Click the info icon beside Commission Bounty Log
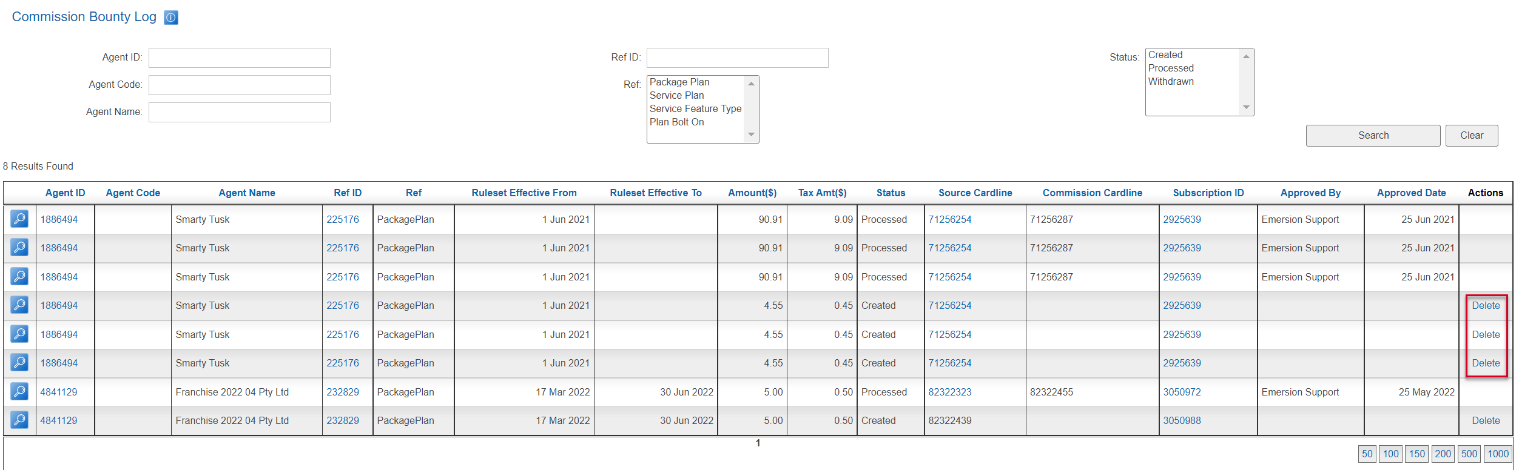This screenshot has height=470, width=1519. pyautogui.click(x=171, y=18)
